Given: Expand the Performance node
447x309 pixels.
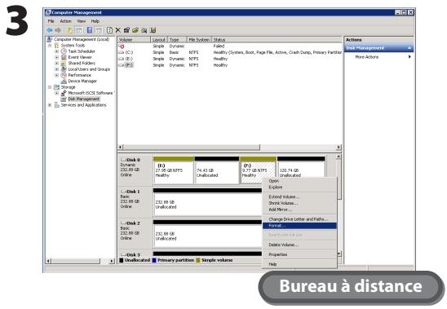Looking at the screenshot, I should 57,76.
